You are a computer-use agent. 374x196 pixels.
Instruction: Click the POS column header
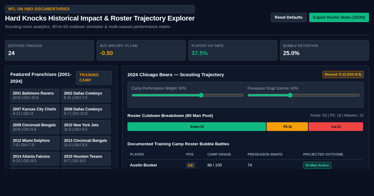click(x=190, y=154)
